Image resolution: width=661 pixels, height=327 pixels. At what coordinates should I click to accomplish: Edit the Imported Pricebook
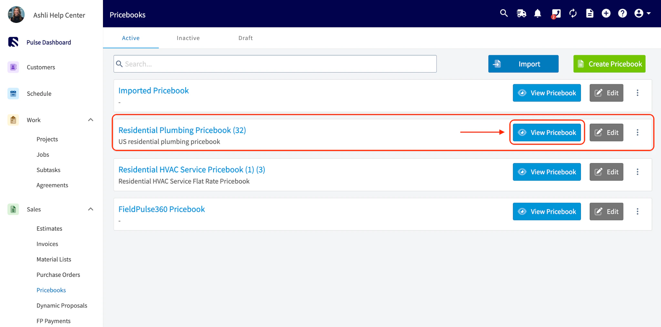tap(606, 93)
